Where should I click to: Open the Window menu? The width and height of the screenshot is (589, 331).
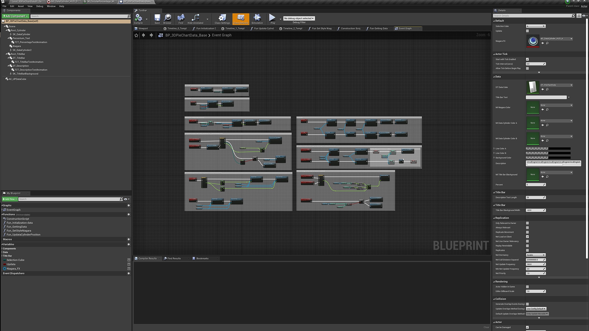point(51,6)
